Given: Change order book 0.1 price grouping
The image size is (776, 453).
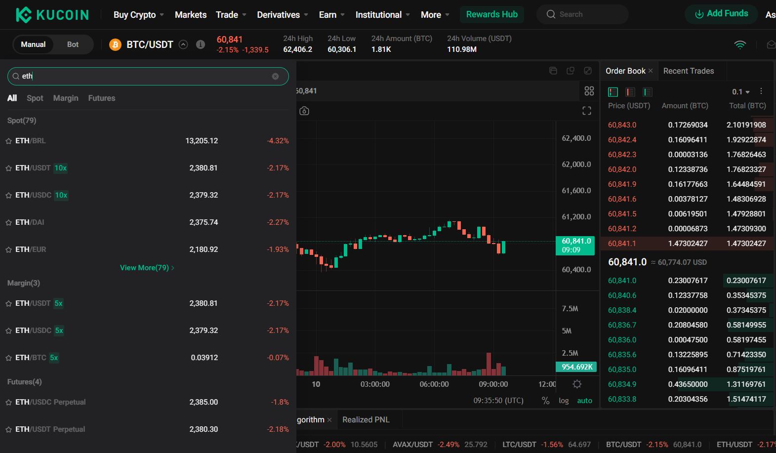Looking at the screenshot, I should 741,92.
